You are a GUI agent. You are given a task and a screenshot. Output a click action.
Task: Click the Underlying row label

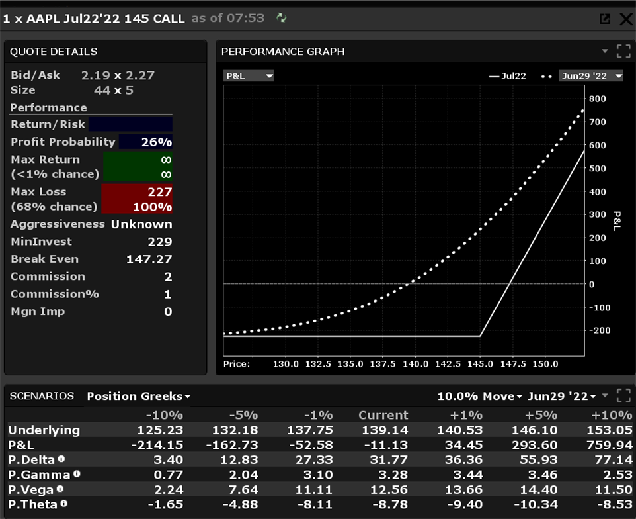(x=44, y=430)
